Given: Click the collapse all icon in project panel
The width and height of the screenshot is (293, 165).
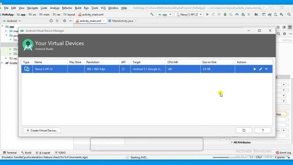Looking at the screenshot, I should click(57, 21).
